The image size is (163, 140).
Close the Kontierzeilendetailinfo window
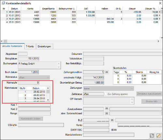point(160,3)
